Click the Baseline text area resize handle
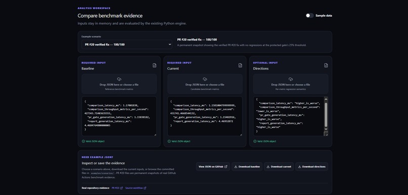This screenshot has height=195, width=408. 155,134
